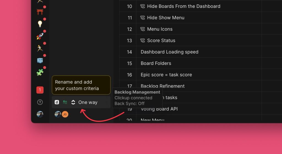Expand the epic icon next to 'Menu Icons'
282x154 pixels.
(x=143, y=29)
